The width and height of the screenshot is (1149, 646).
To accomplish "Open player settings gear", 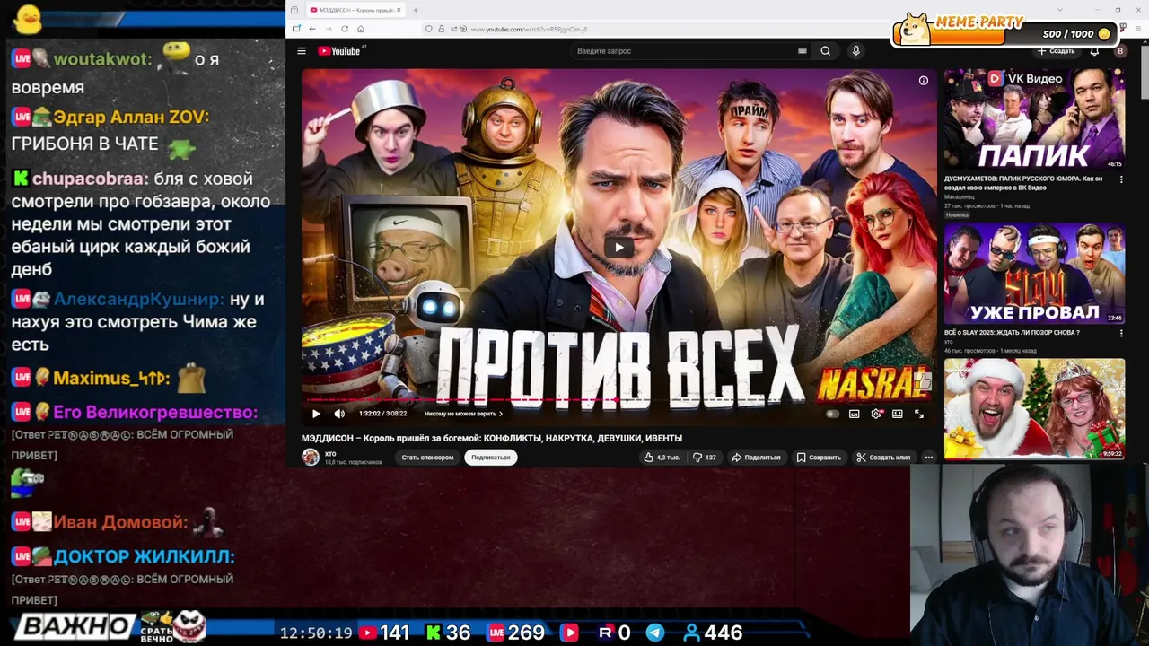I will tap(876, 414).
